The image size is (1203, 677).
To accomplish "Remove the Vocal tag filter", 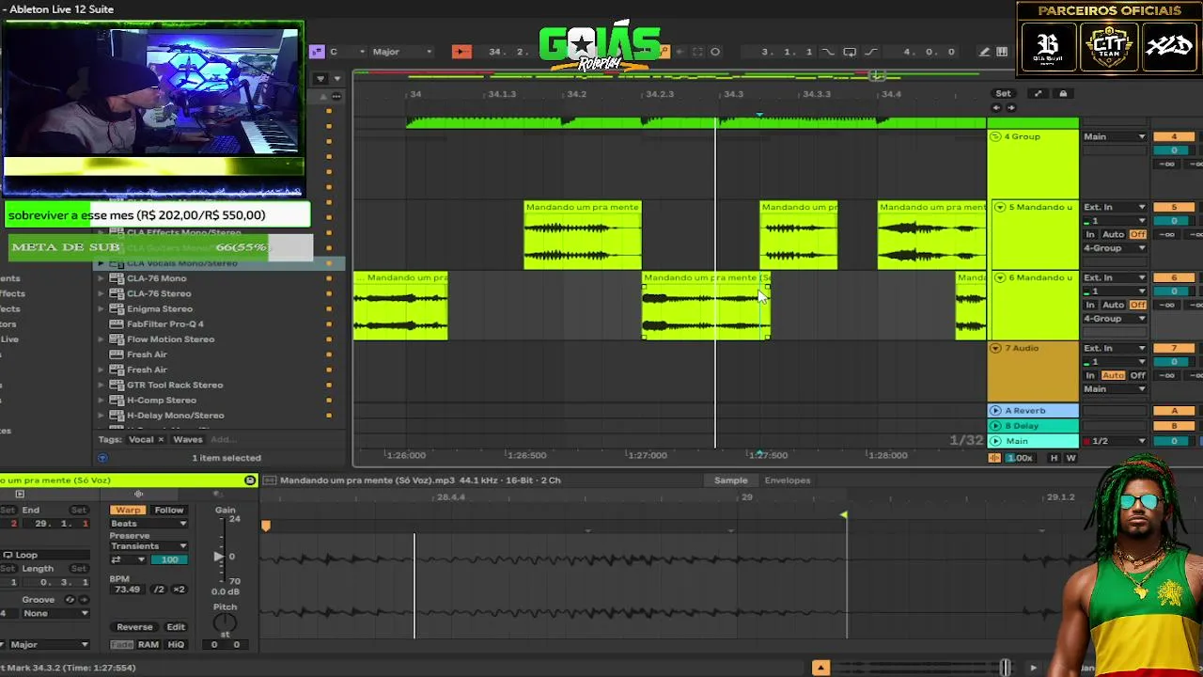I will pos(161,439).
